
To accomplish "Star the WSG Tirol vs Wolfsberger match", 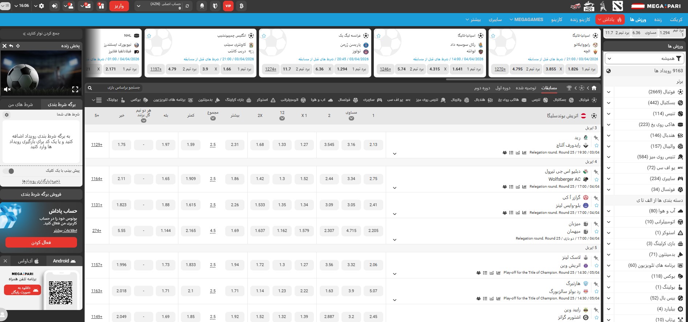I will click(596, 179).
